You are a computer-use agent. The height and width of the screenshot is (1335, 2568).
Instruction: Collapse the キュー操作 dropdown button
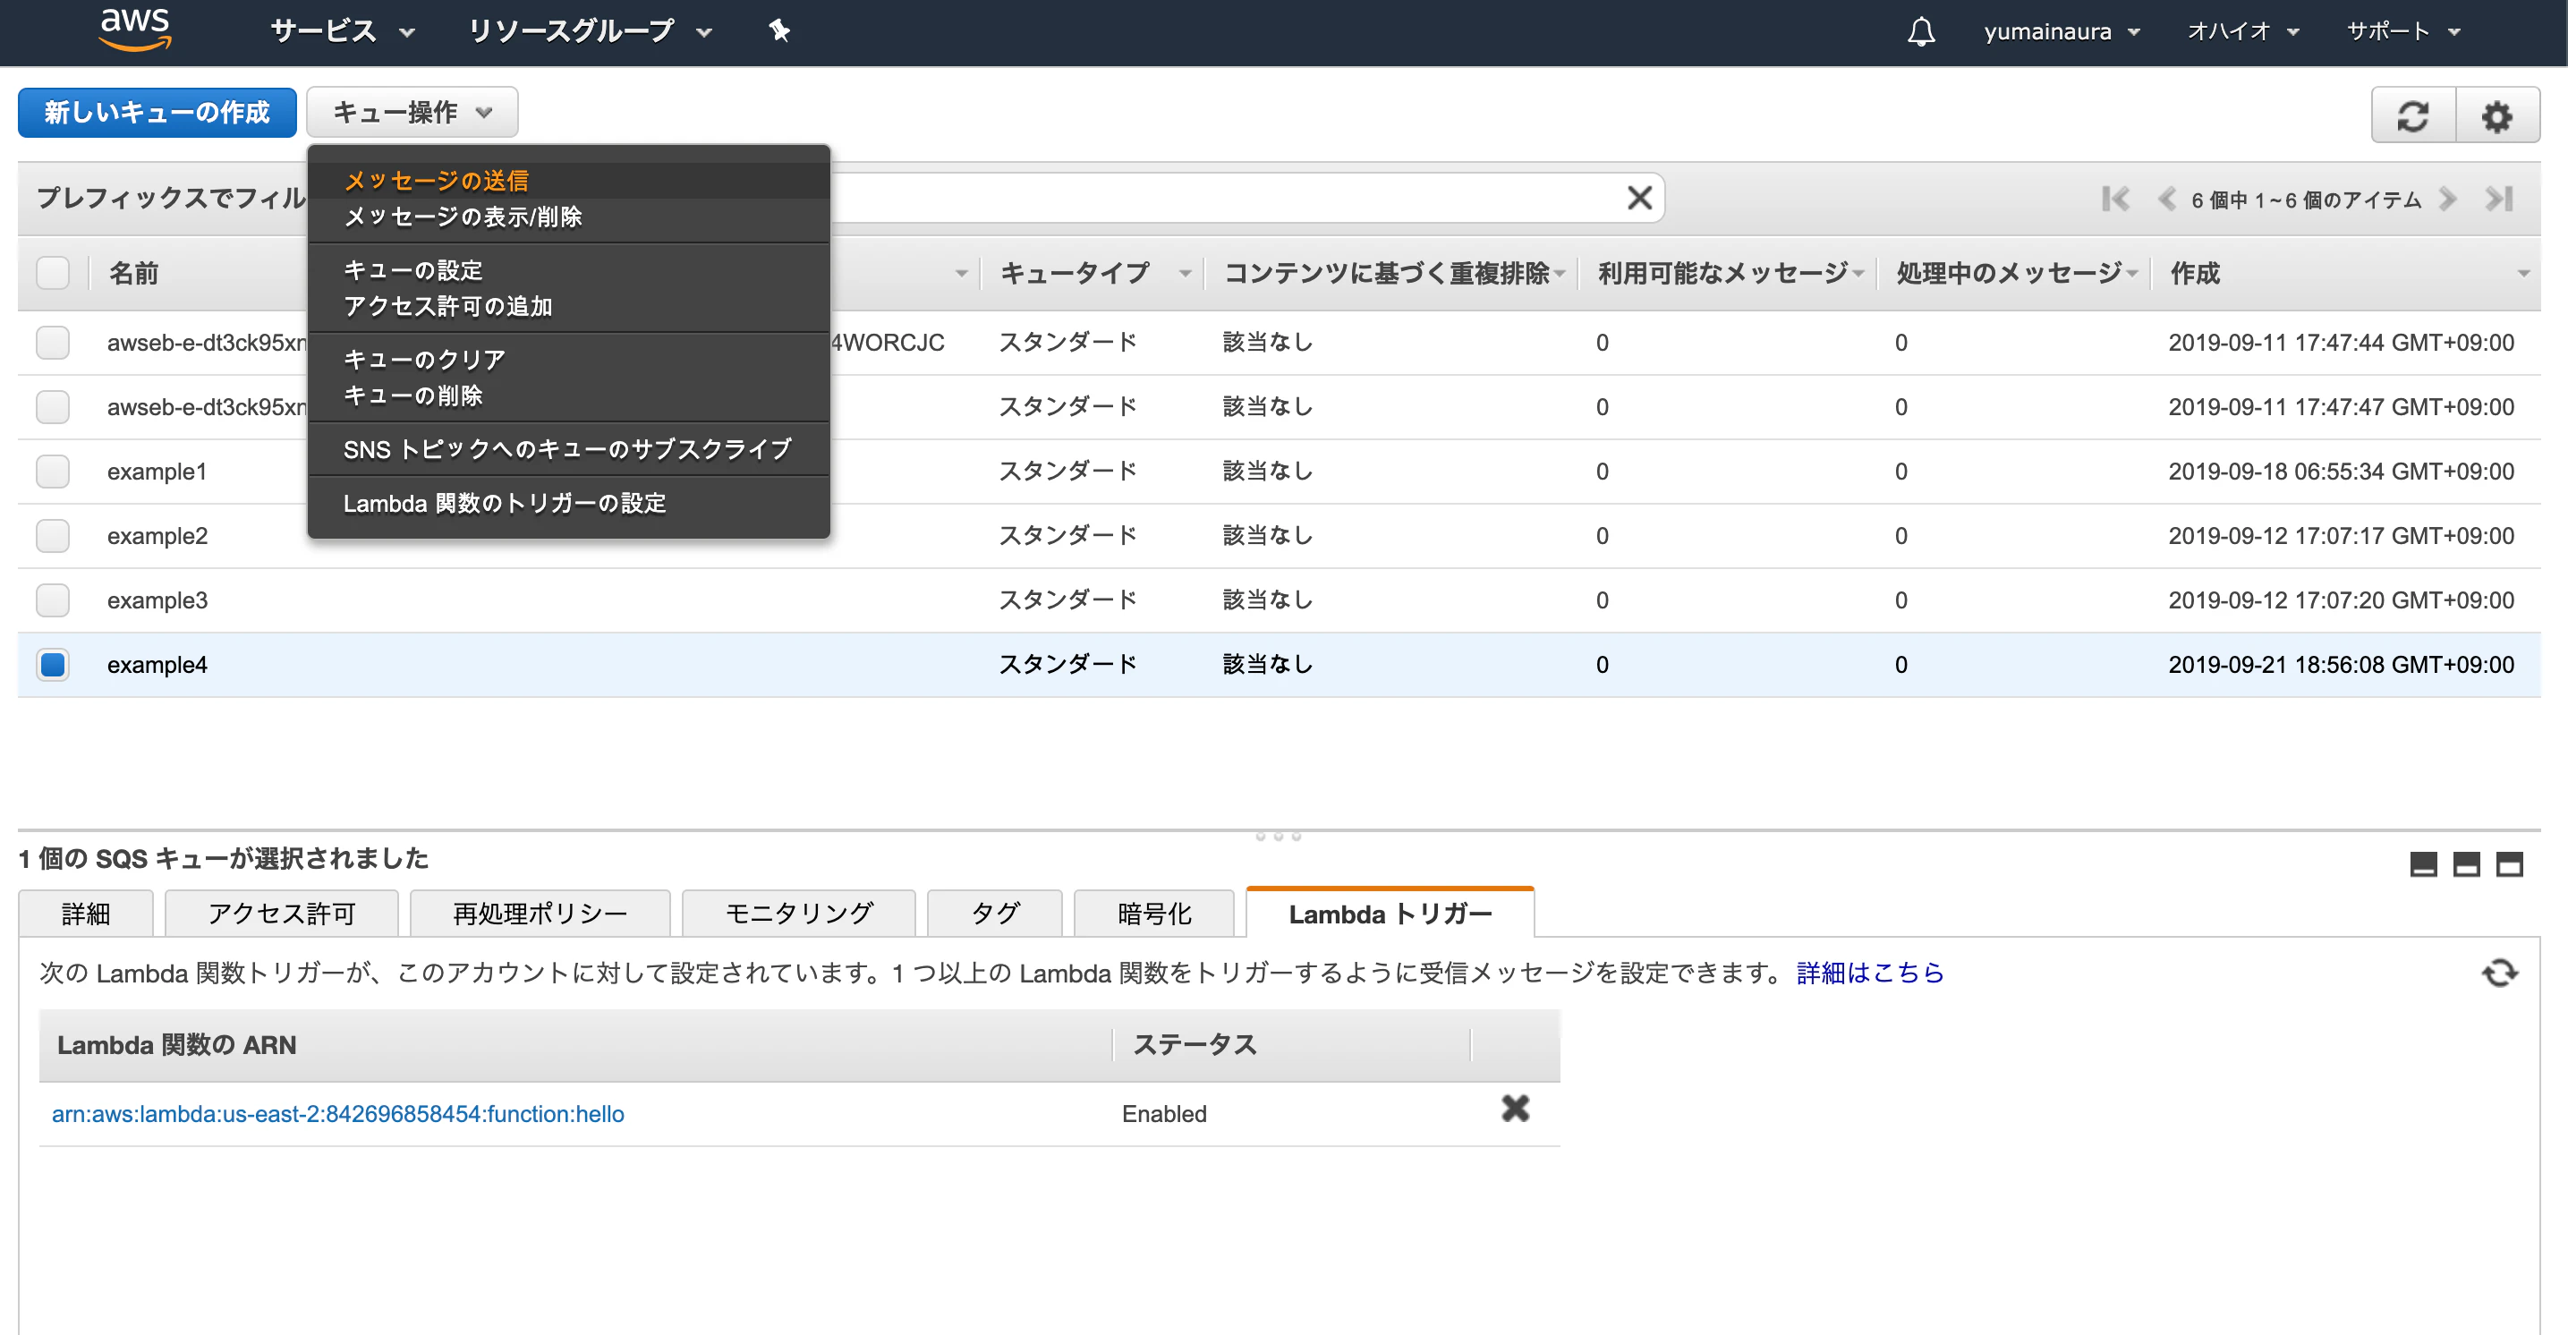[412, 112]
